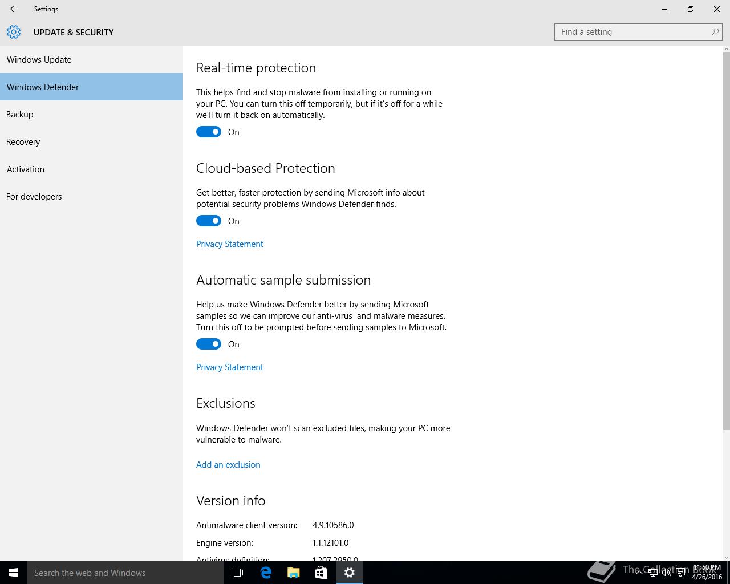Open File Explorer from the taskbar
This screenshot has height=584, width=730.
click(x=294, y=573)
